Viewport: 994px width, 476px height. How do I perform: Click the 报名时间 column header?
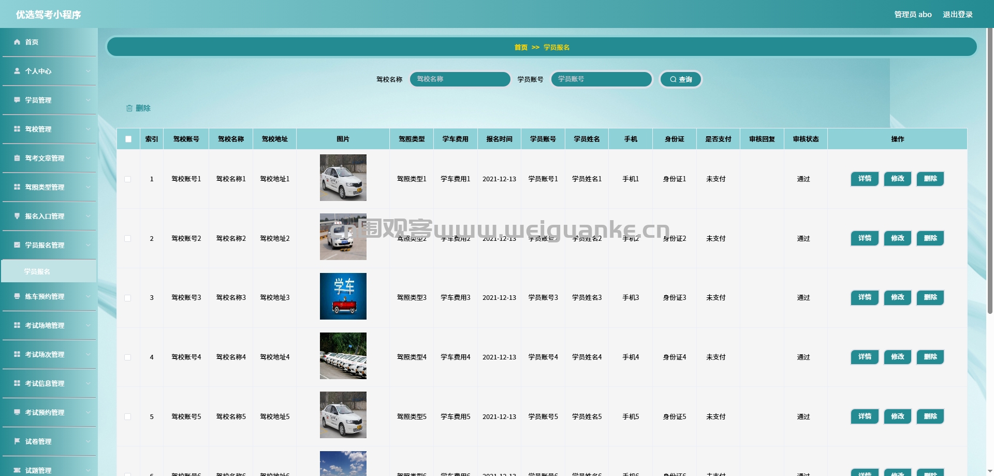click(499, 139)
